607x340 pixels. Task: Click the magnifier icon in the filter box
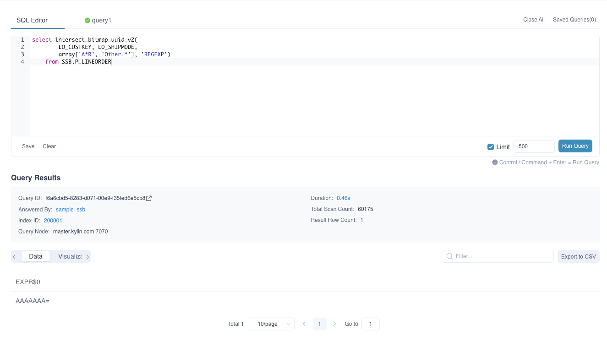pos(449,256)
